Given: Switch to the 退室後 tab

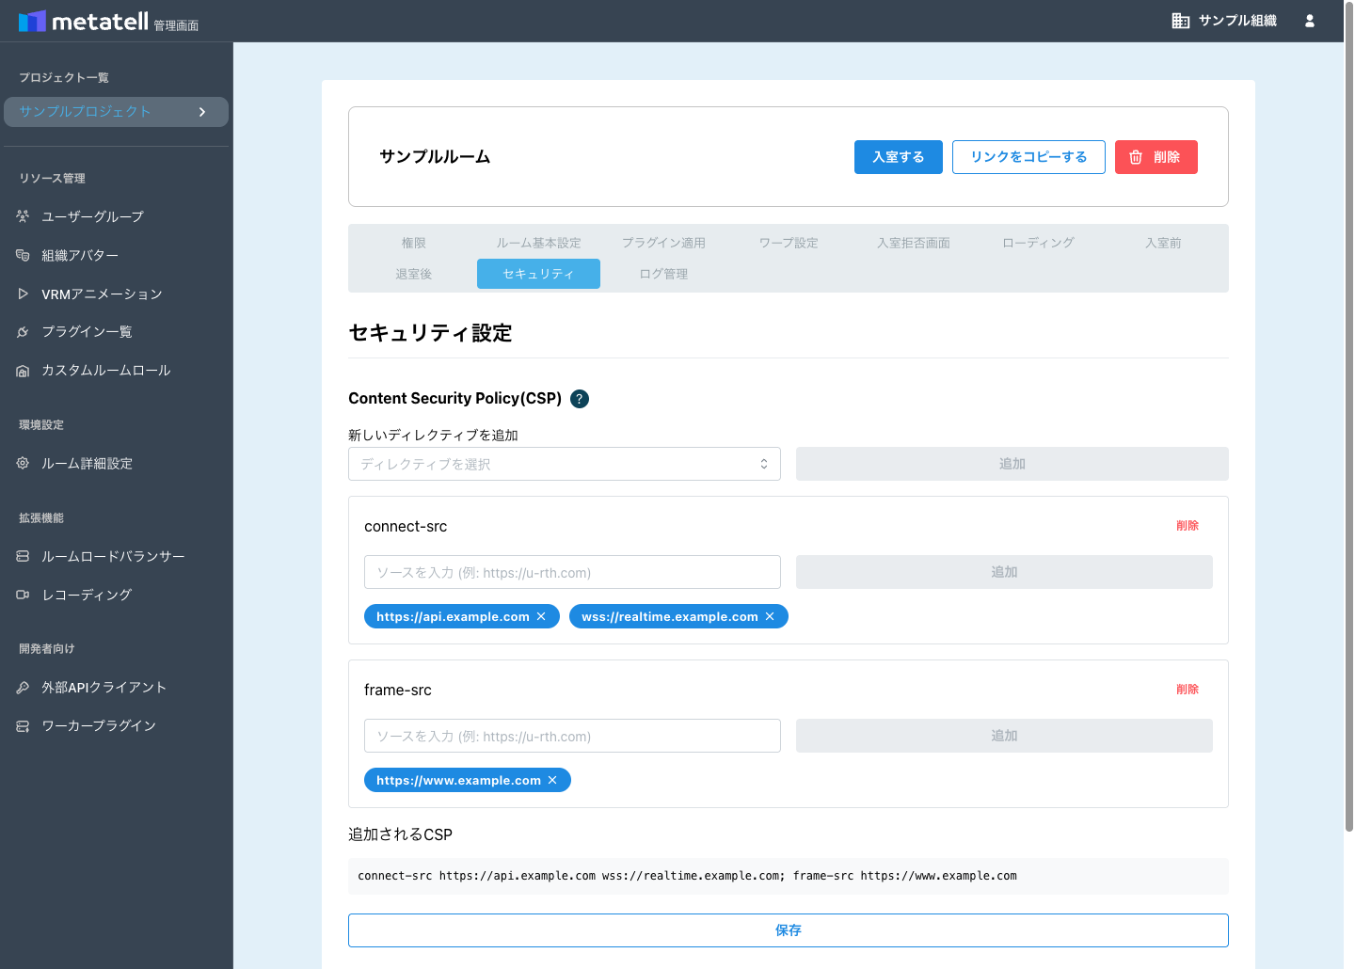Looking at the screenshot, I should coord(414,274).
